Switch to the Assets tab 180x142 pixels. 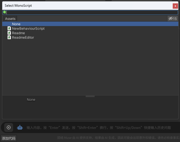point(10,18)
